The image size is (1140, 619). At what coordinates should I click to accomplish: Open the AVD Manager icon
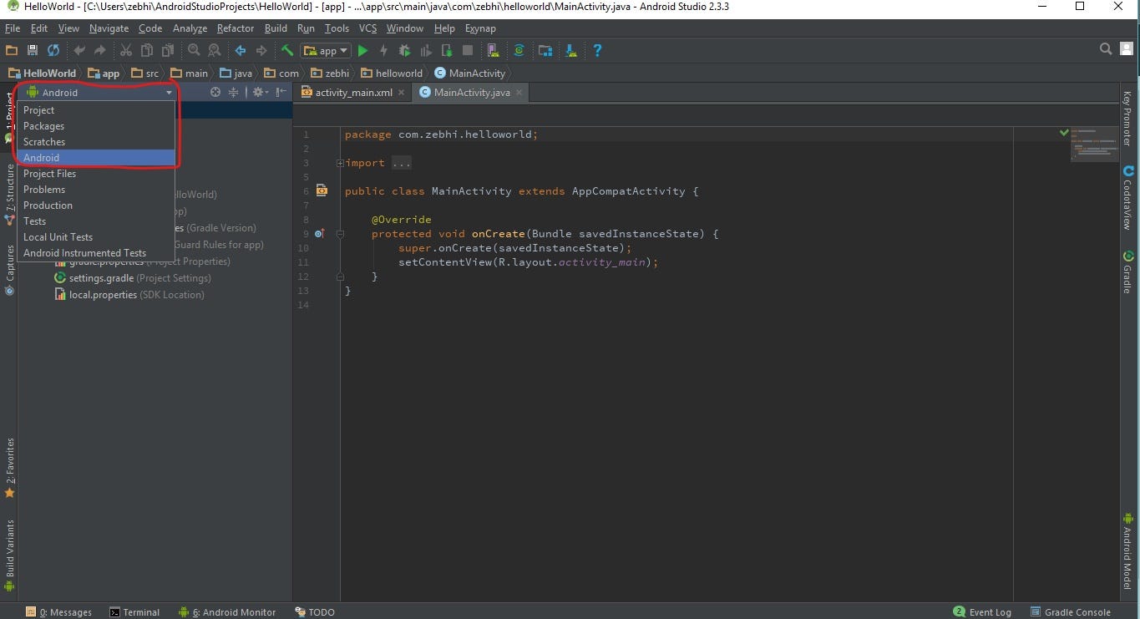493,50
